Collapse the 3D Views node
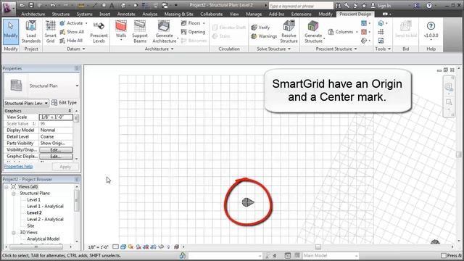 (14, 233)
